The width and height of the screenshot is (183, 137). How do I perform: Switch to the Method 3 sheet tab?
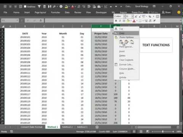click(x=82, y=127)
